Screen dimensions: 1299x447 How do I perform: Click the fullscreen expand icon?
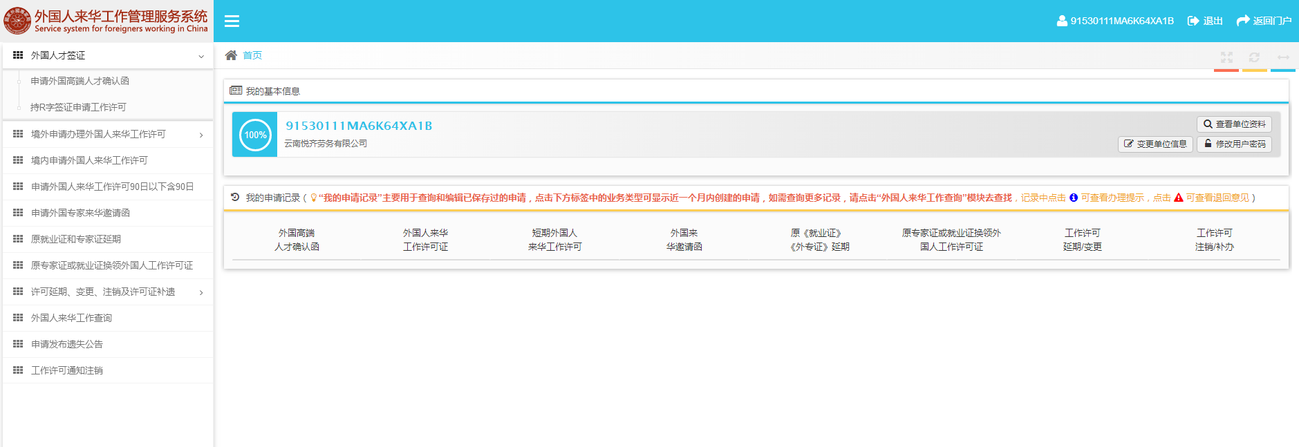(1226, 57)
